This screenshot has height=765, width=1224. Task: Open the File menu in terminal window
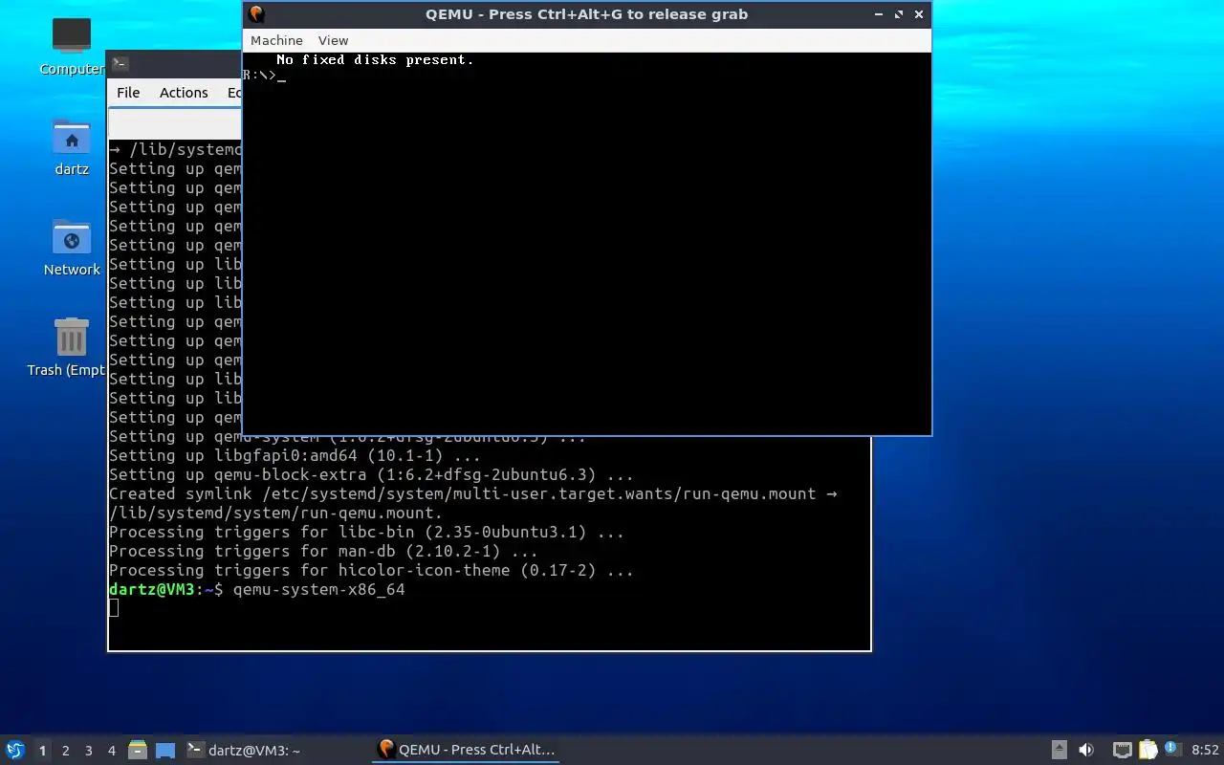pyautogui.click(x=128, y=93)
